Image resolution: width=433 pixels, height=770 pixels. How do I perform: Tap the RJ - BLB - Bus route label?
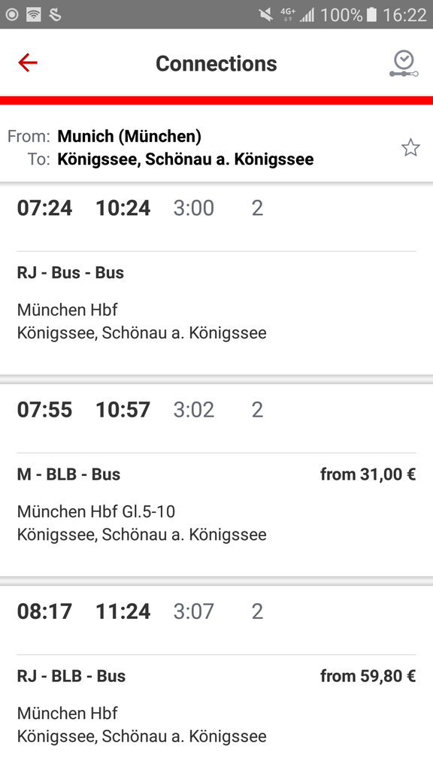(71, 676)
